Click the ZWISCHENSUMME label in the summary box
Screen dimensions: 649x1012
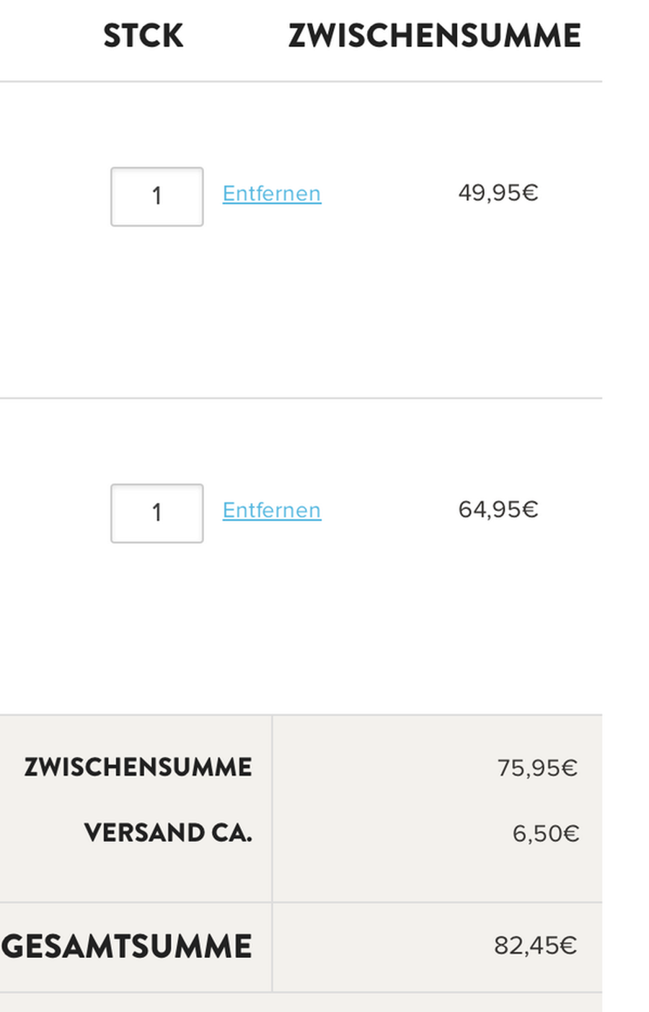138,767
